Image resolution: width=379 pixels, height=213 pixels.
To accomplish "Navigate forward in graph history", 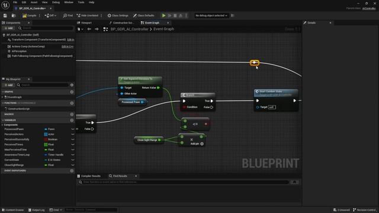I will click(x=97, y=29).
